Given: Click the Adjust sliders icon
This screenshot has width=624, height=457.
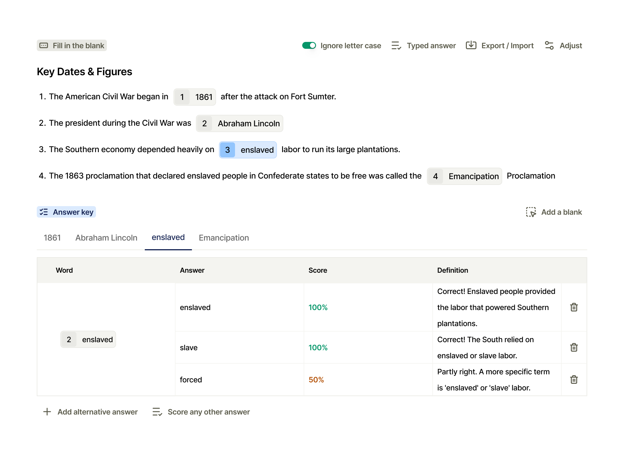Looking at the screenshot, I should [549, 45].
